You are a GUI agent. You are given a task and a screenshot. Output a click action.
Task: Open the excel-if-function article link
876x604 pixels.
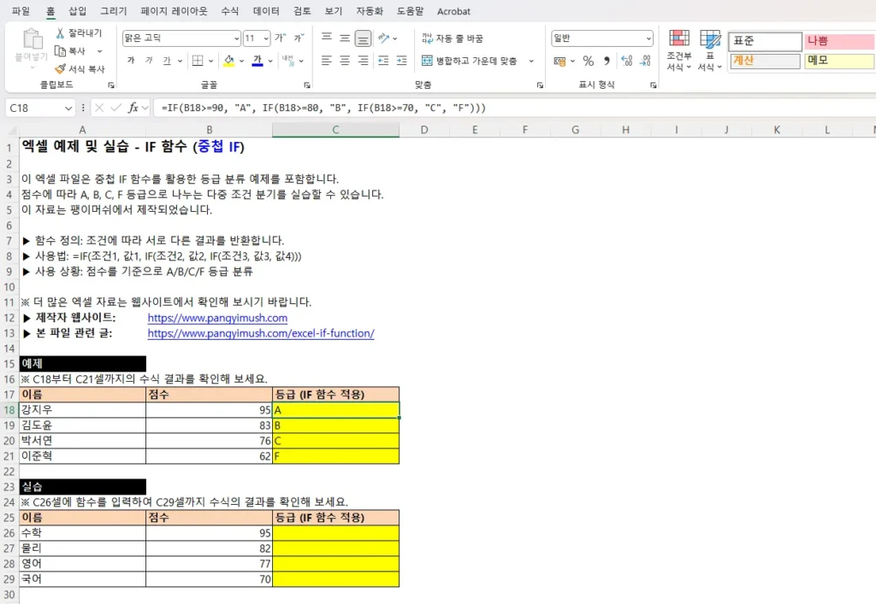point(261,333)
